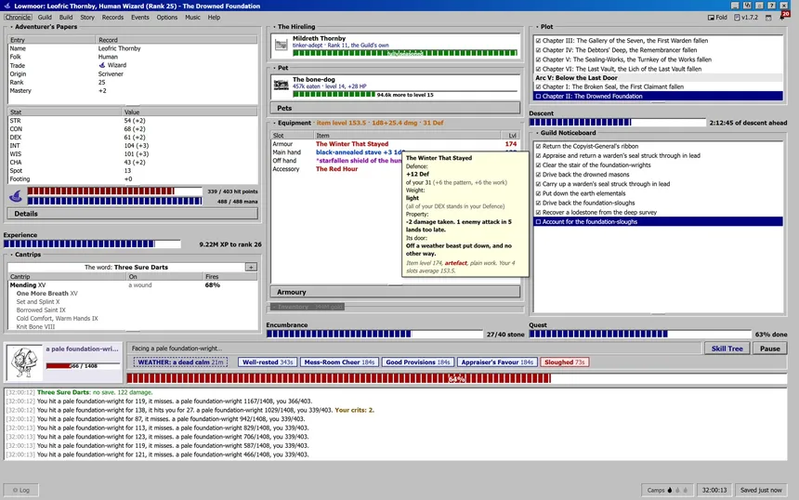Image resolution: width=799 pixels, height=500 pixels.
Task: Click the application icon in title bar
Action: [7, 6]
